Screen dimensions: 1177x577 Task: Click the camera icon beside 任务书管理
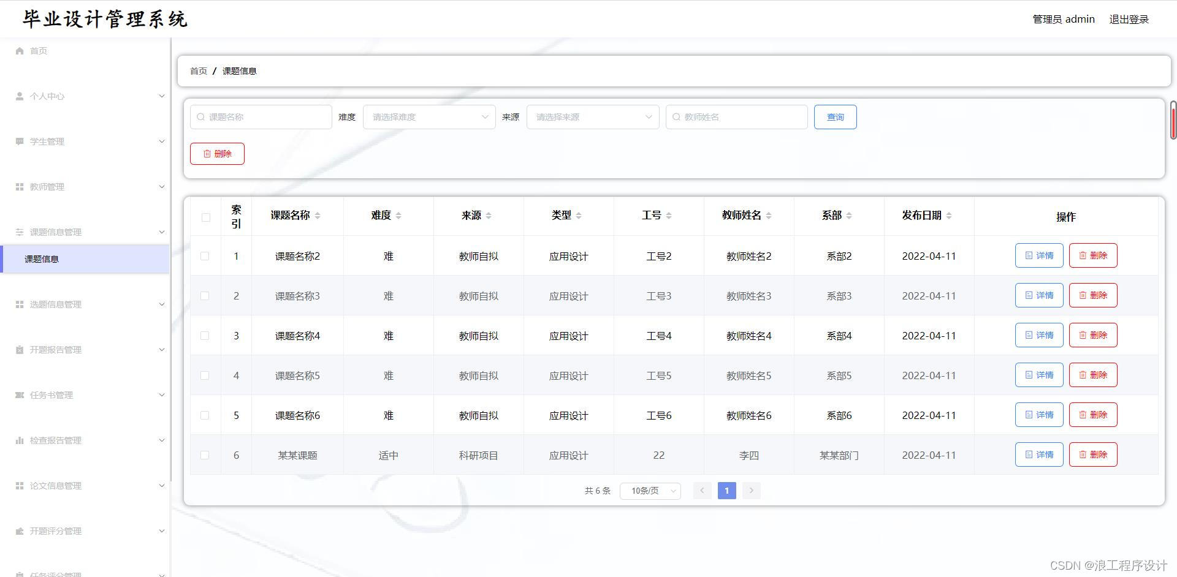click(20, 395)
